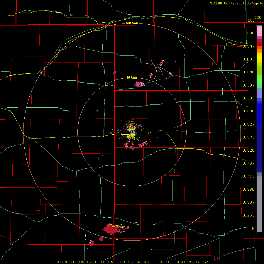Click the pink echo below the 50 NMI label

(x=139, y=84)
